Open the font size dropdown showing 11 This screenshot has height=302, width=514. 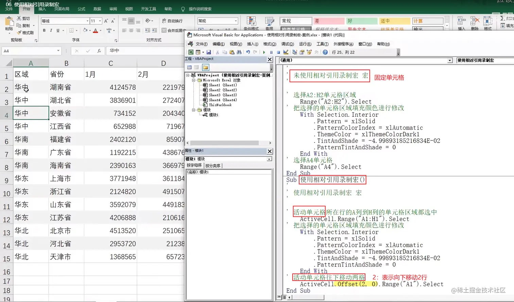coord(100,21)
